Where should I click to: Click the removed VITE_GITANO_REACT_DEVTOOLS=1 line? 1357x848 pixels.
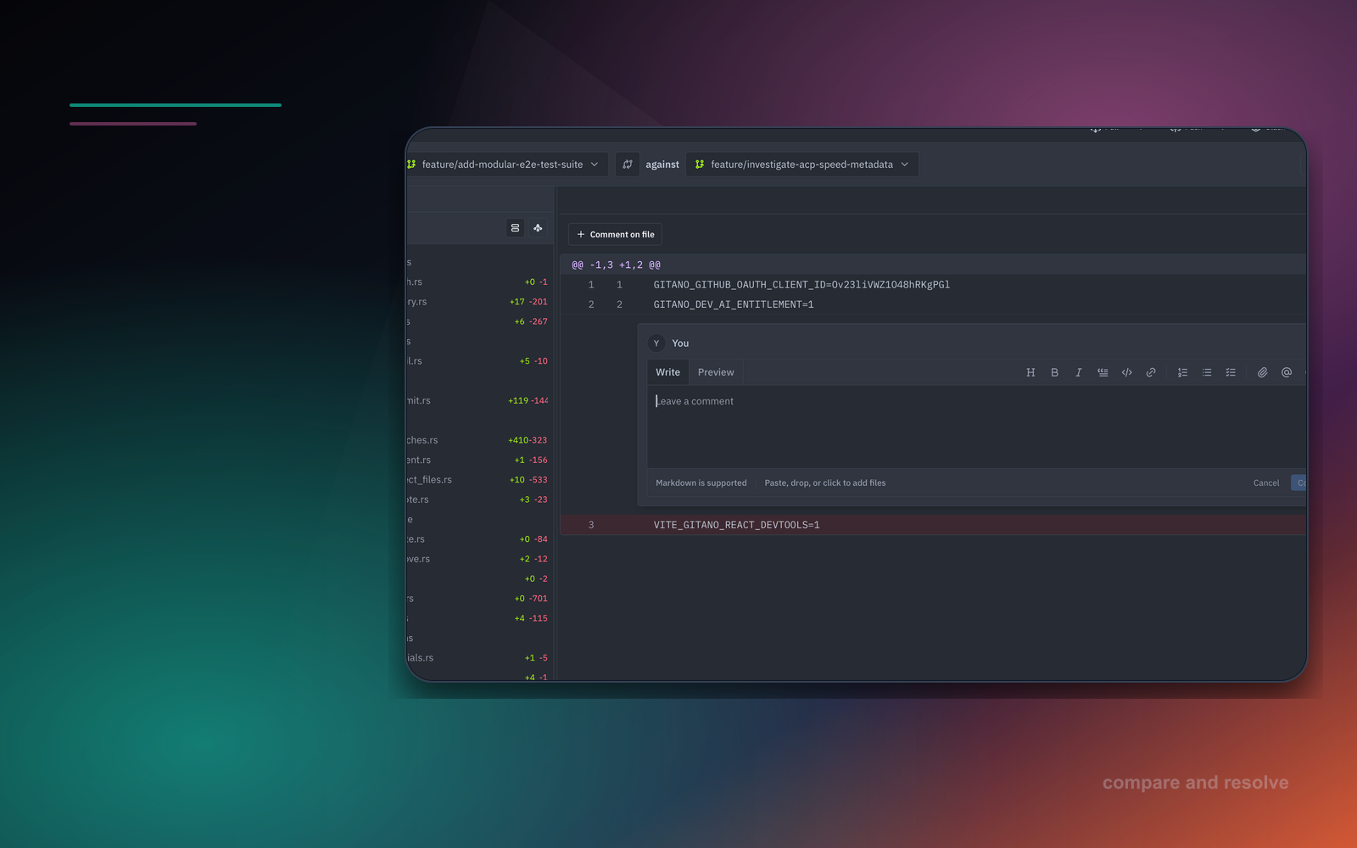click(x=933, y=525)
